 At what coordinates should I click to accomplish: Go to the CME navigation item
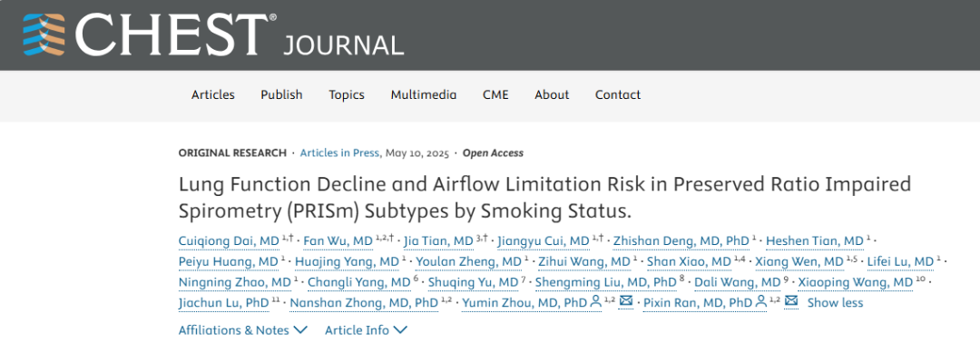coord(495,95)
